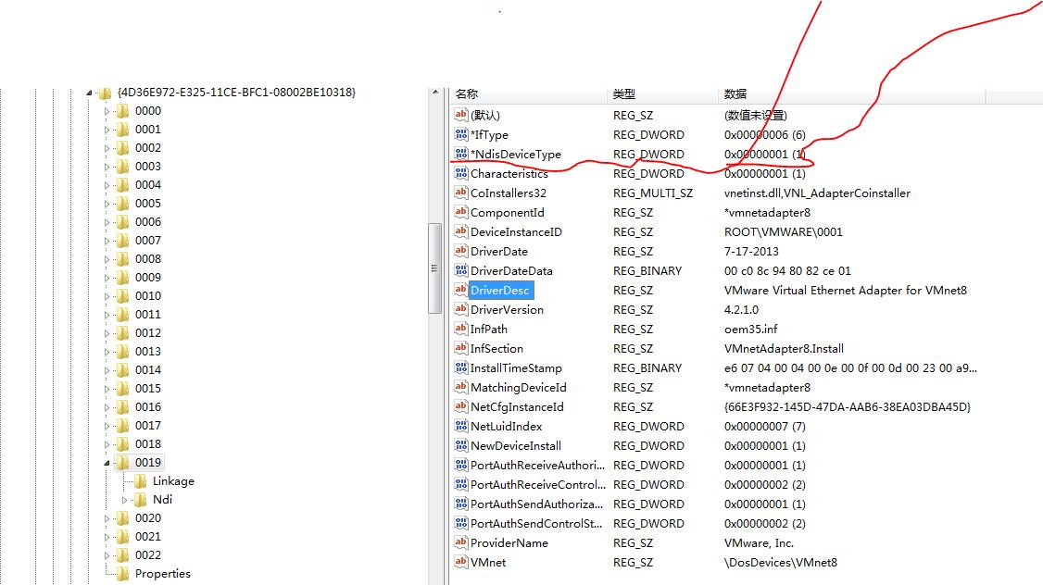Select tree key 0007
Image resolution: width=1043 pixels, height=585 pixels.
point(147,240)
